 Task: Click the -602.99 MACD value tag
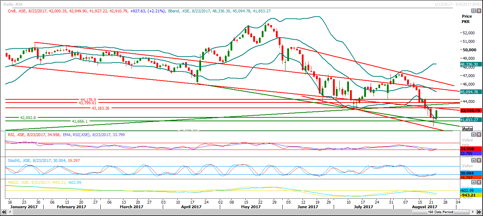470,190
